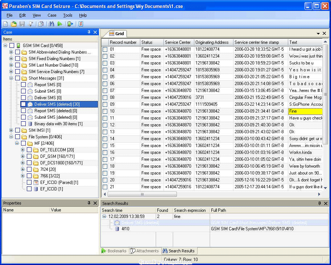Expand SIM Abbreviated Dialing Numbers node
The height and width of the screenshot is (265, 331).
(11, 52)
